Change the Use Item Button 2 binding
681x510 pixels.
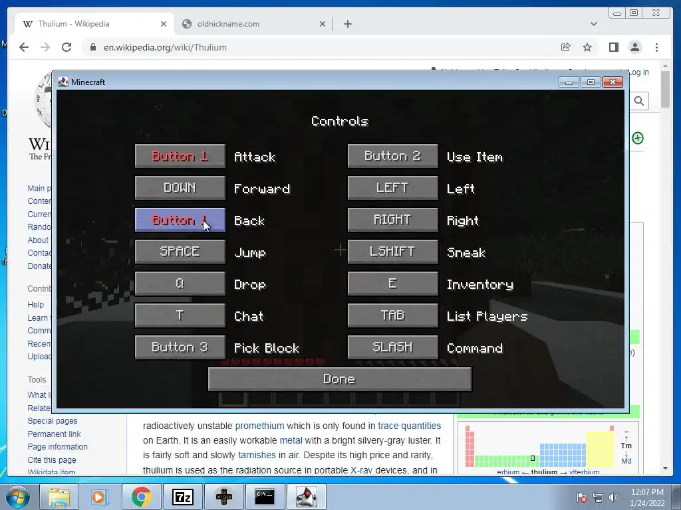[392, 156]
